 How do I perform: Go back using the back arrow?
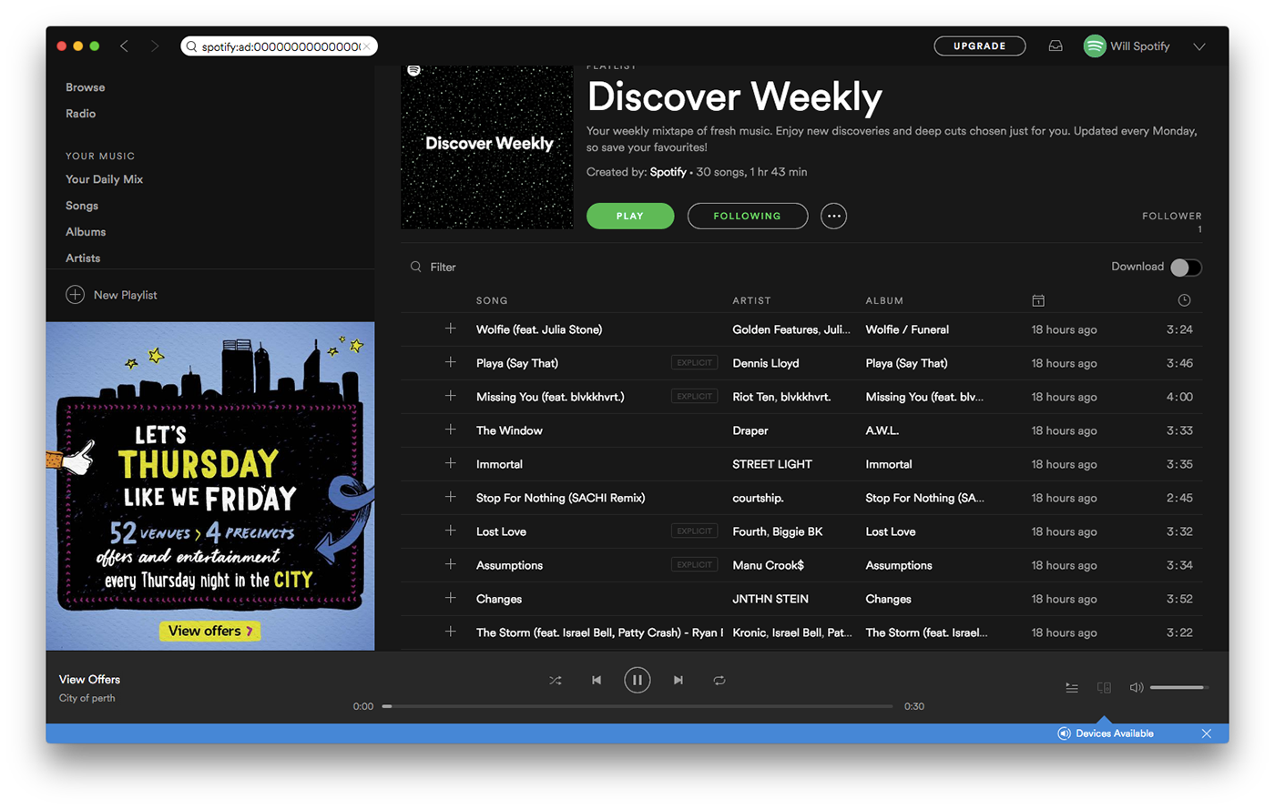(124, 46)
